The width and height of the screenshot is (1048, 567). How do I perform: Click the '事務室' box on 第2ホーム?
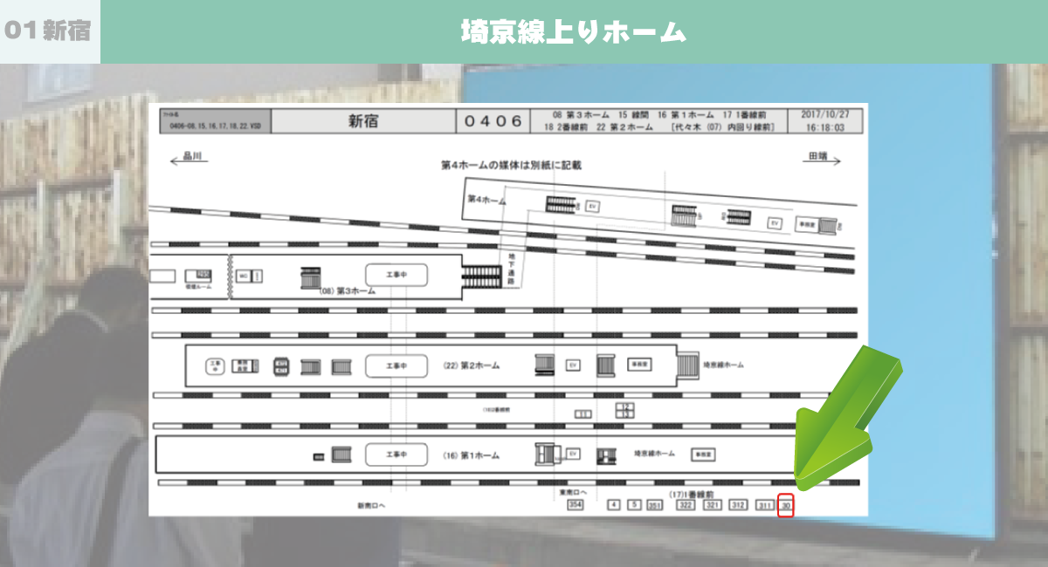tap(639, 365)
